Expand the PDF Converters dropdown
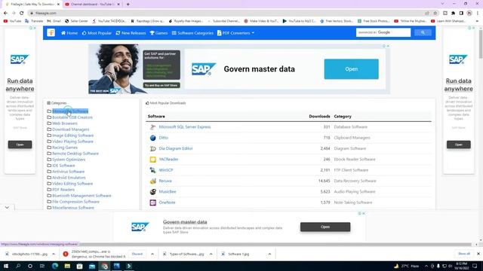The width and height of the screenshot is (483, 271). tap(235, 33)
